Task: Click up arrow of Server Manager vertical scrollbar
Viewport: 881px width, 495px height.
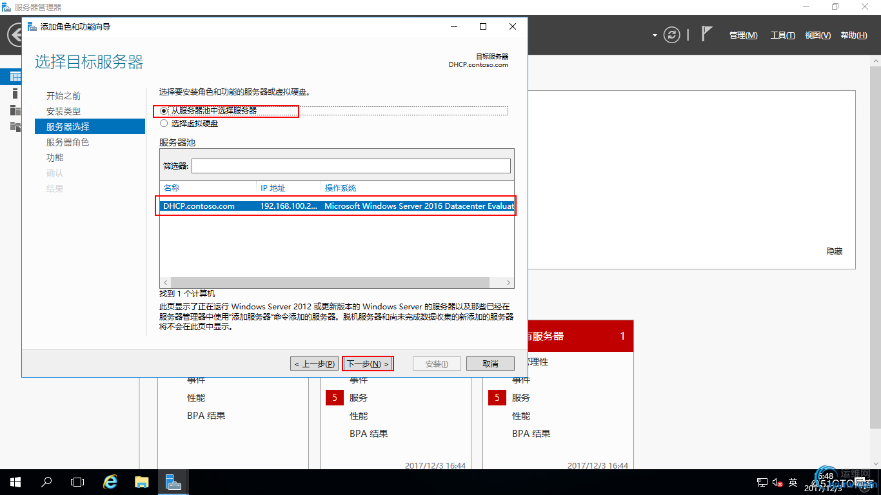Action: 875,60
